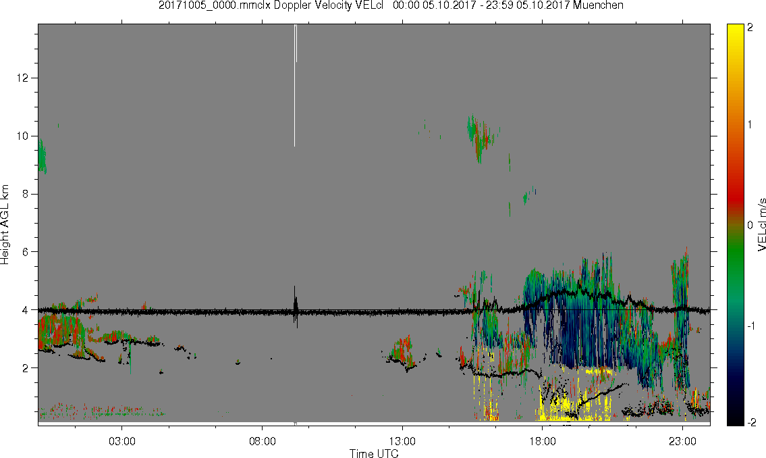Click the plot title with file name 20171005_0000.mmclx
The image size is (766, 458).
pyautogui.click(x=391, y=5)
